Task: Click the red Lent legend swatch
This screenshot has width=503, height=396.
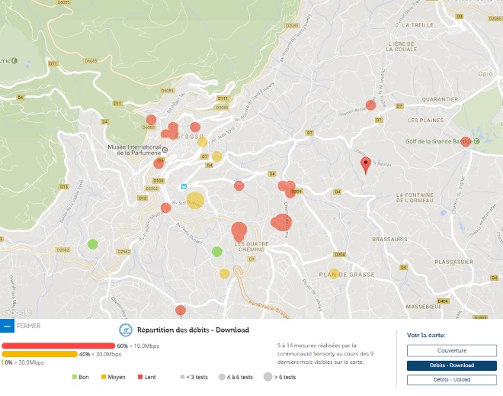Action: coord(141,377)
